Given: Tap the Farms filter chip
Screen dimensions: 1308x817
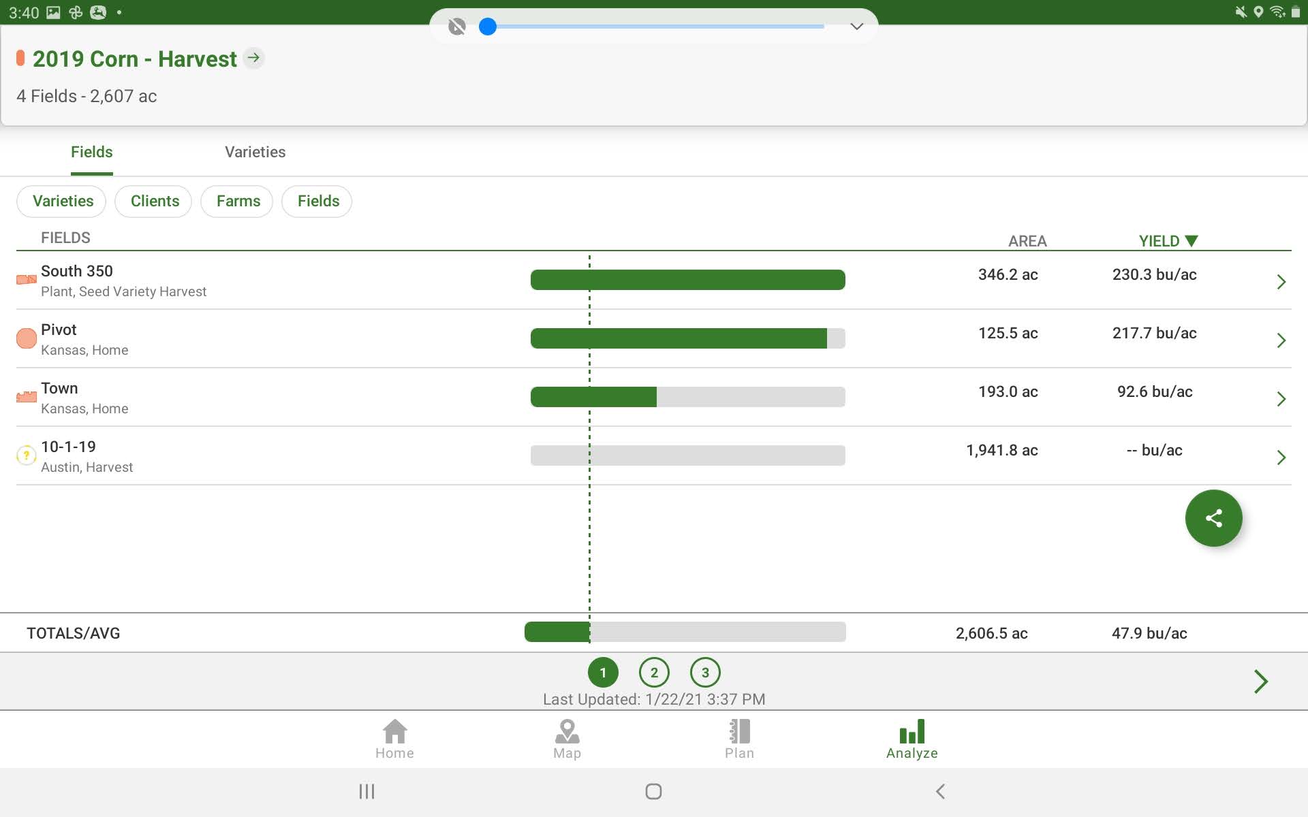Looking at the screenshot, I should [236, 202].
